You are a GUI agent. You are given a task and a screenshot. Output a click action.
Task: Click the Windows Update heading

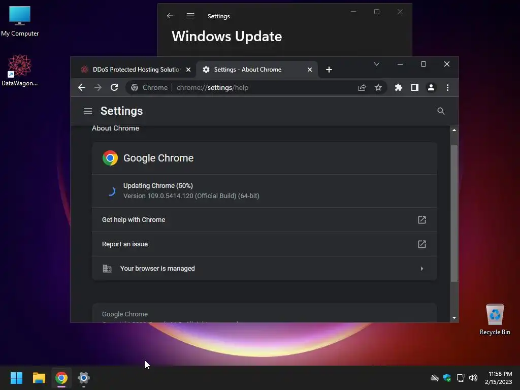click(227, 37)
